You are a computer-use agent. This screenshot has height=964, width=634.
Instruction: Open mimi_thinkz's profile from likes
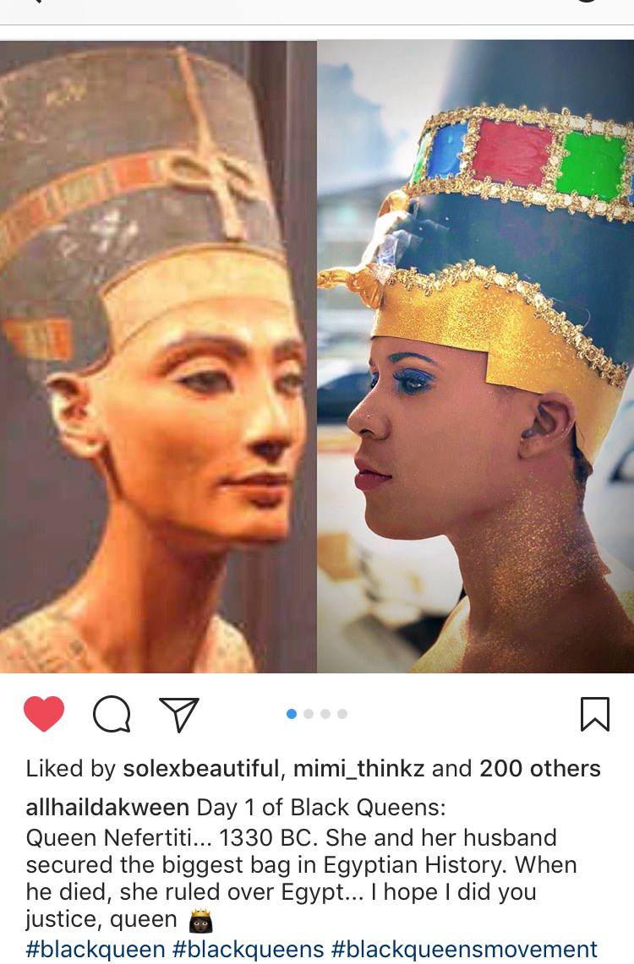(x=359, y=769)
